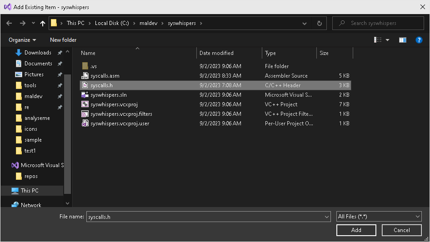Image resolution: width=430 pixels, height=242 pixels.
Task: Click the Search syswhispers box
Action: click(378, 23)
